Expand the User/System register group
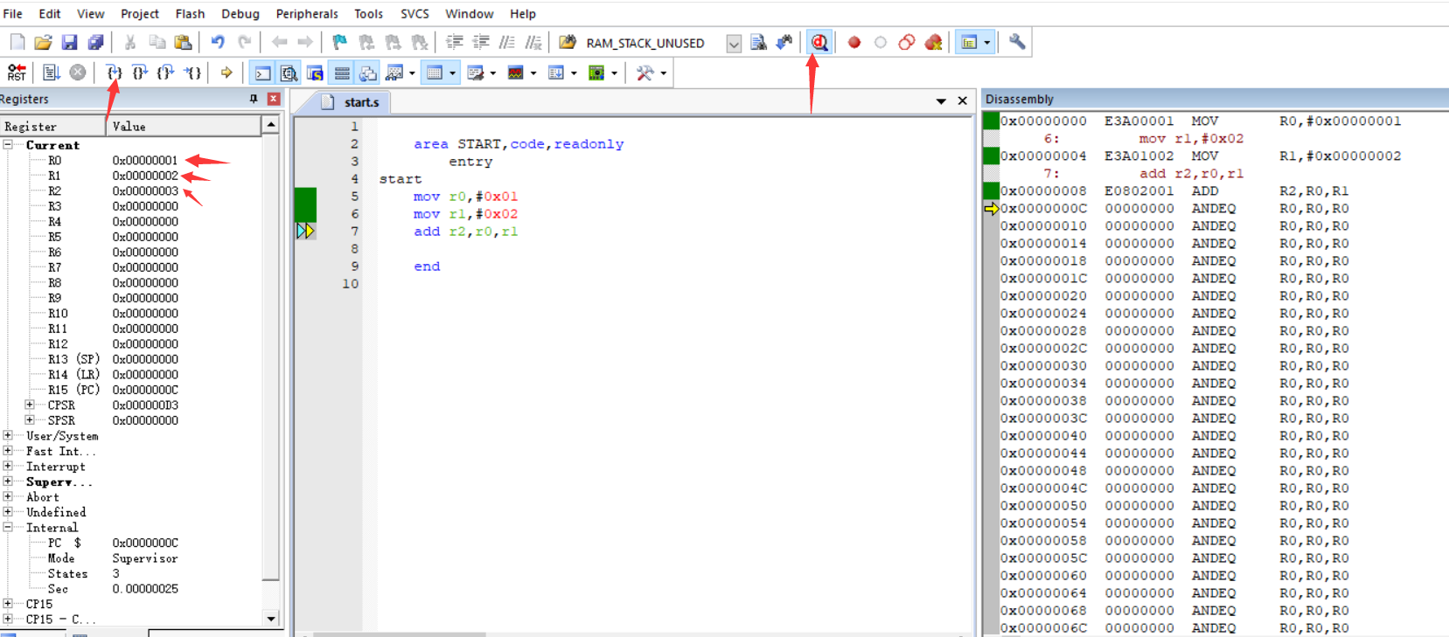The image size is (1449, 637). pyautogui.click(x=8, y=435)
